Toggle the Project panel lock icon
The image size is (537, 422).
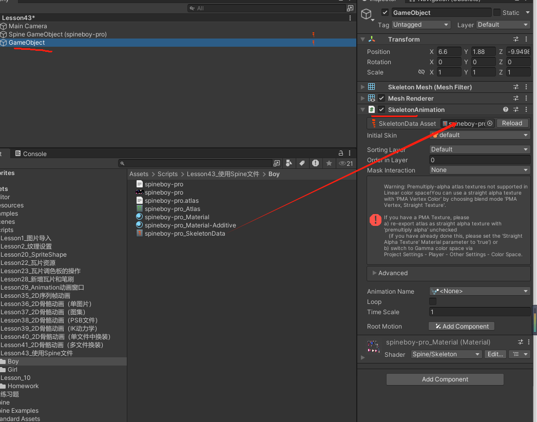click(341, 153)
